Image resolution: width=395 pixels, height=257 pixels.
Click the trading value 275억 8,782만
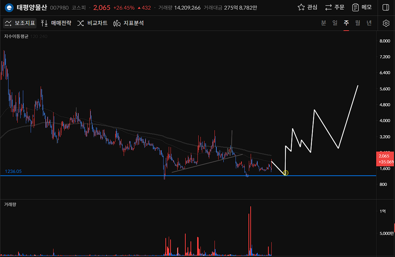(x=240, y=8)
